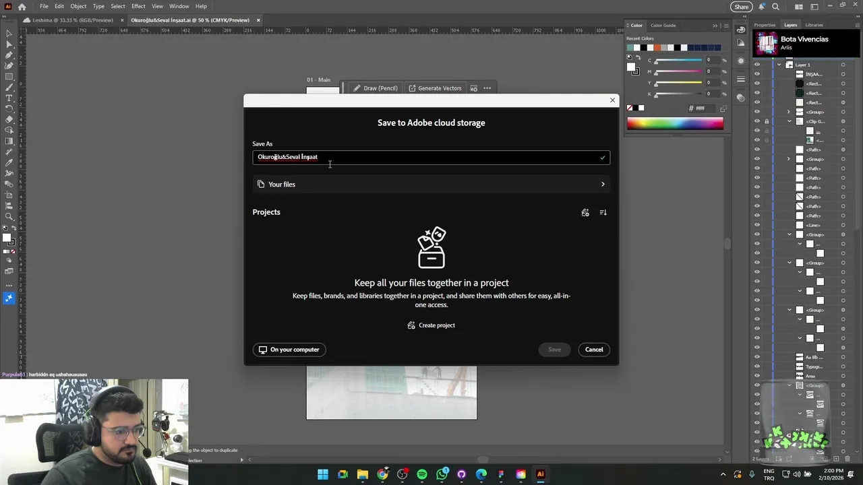Switch to the Properties panel tab

[x=765, y=25]
